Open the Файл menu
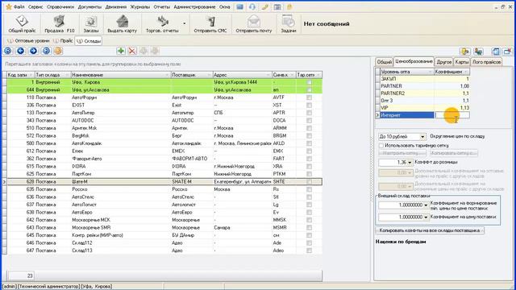 (x=19, y=7)
